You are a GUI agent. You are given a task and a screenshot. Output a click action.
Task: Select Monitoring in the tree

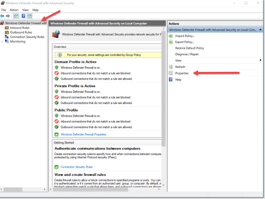coord(18,41)
